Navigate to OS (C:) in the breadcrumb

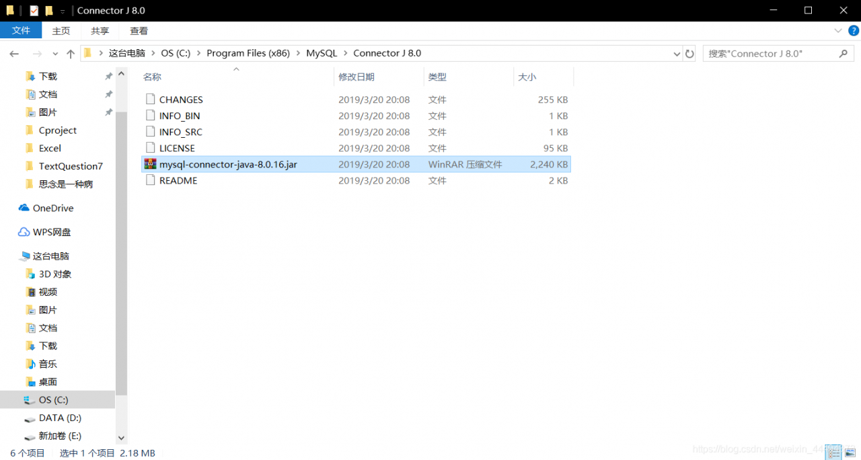pyautogui.click(x=176, y=53)
